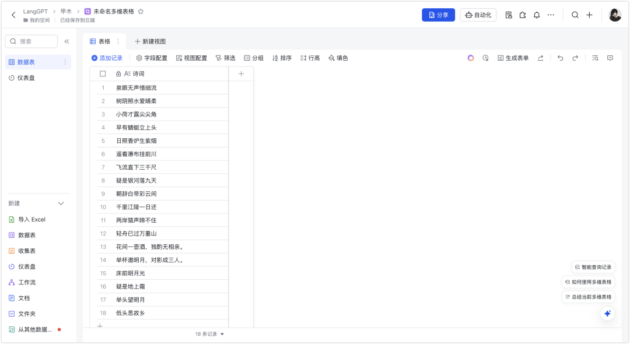Click the 搜索 search field in sidebar

click(x=32, y=41)
